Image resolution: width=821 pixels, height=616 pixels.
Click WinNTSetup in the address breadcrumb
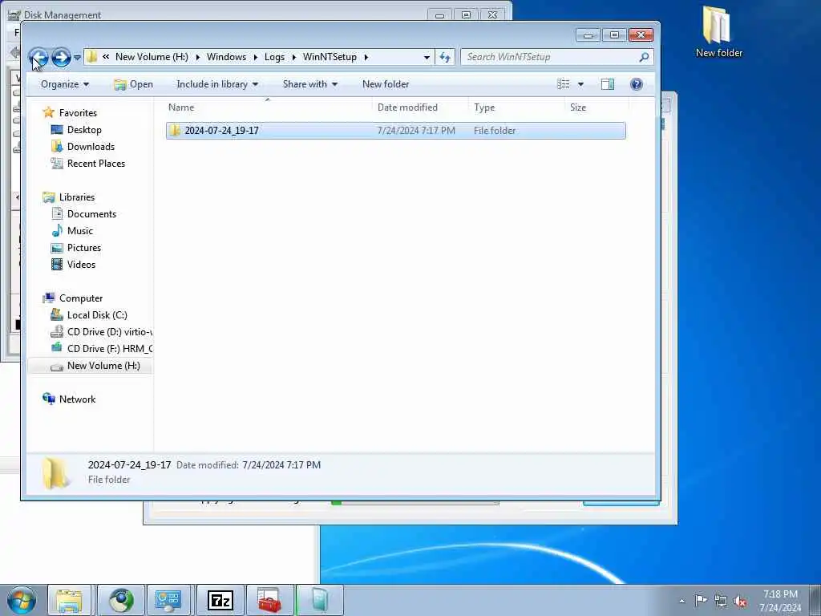330,57
